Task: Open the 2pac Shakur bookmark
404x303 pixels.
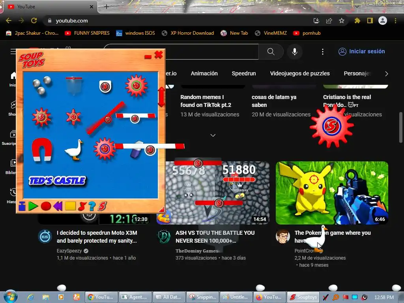Action: [x=32, y=33]
